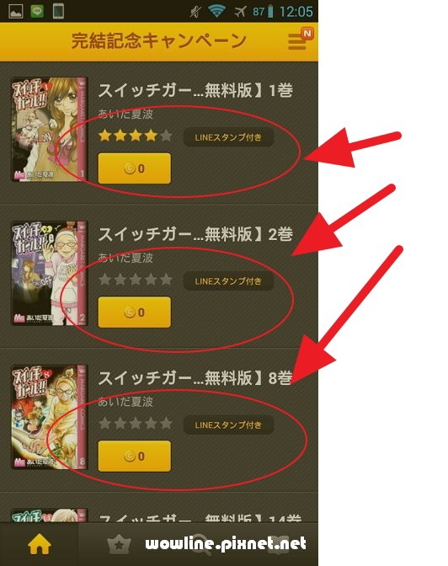This screenshot has width=448, height=566.
Task: Tap the LINEスタンプ付き tag on volume 1
Action: pyautogui.click(x=228, y=137)
